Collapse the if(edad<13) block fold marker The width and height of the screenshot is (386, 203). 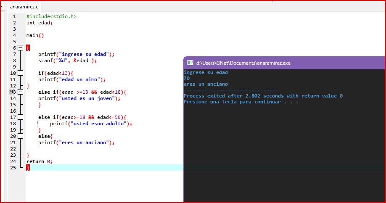pyautogui.click(x=20, y=73)
